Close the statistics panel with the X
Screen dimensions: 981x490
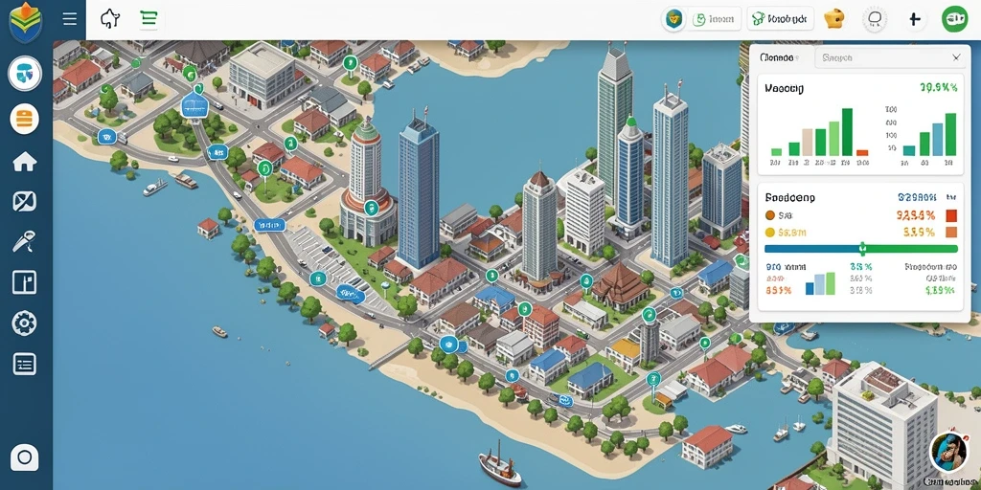click(956, 57)
